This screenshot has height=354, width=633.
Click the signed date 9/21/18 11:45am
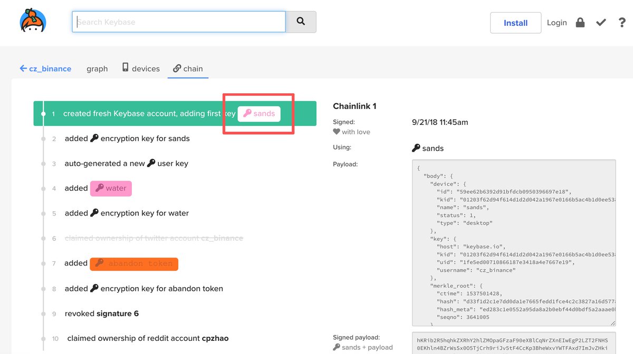tap(440, 122)
